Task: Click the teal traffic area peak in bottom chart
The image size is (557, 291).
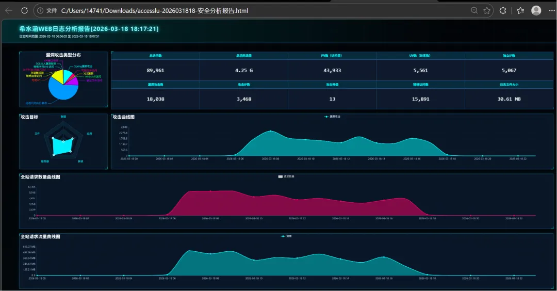Action: [189, 251]
